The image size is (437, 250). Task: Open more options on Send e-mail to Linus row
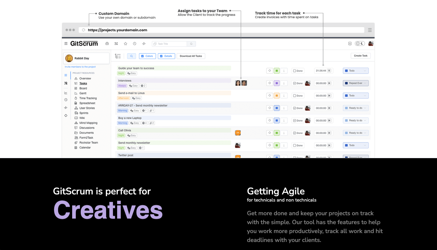pos(284,96)
